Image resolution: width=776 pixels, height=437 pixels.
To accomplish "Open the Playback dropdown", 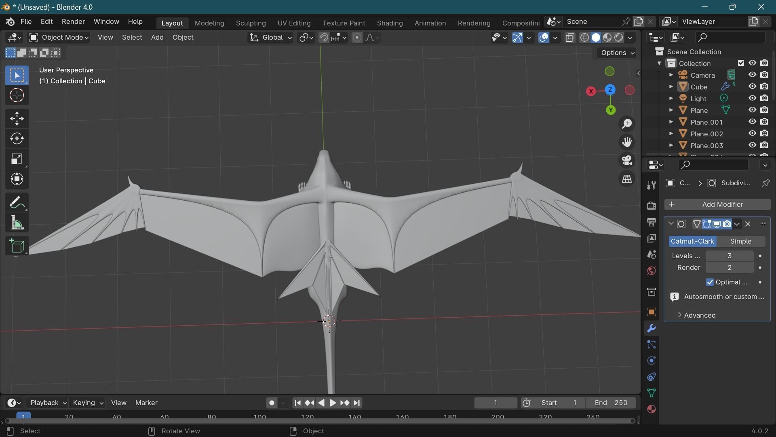I will [48, 403].
